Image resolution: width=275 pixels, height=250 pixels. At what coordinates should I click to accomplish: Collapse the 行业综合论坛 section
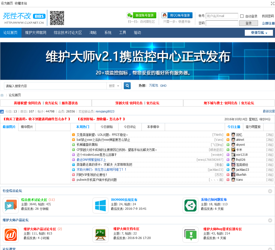pos(270,191)
